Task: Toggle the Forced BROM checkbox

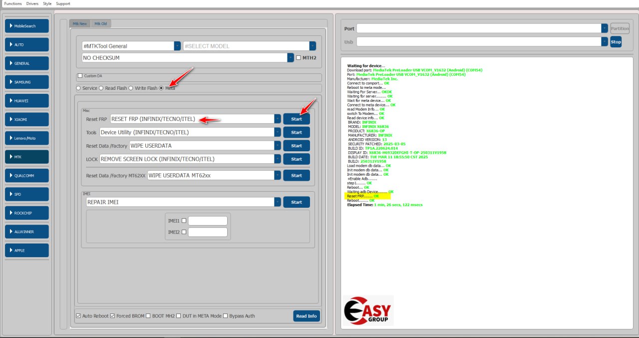Action: tap(113, 316)
